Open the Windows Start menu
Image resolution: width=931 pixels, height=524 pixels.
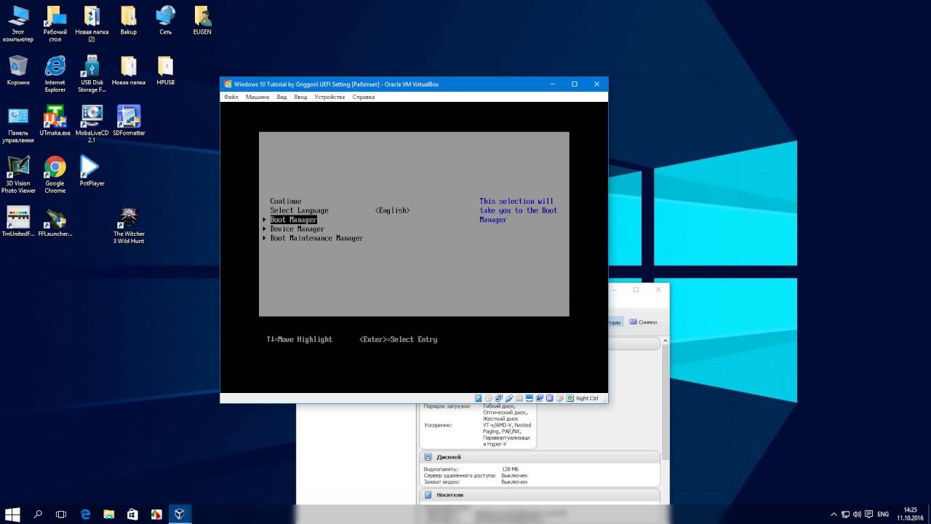tap(14, 514)
